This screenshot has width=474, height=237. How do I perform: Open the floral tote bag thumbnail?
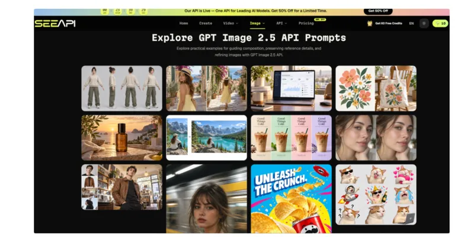coord(376,88)
